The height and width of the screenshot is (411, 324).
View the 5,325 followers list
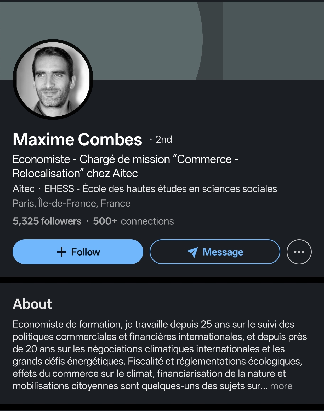click(x=47, y=221)
